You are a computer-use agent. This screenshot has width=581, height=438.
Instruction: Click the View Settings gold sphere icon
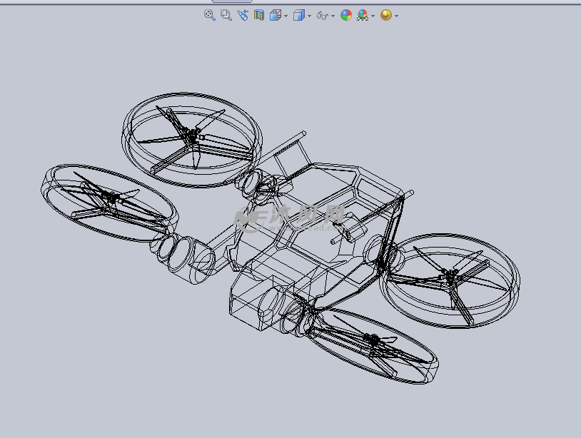coord(386,15)
